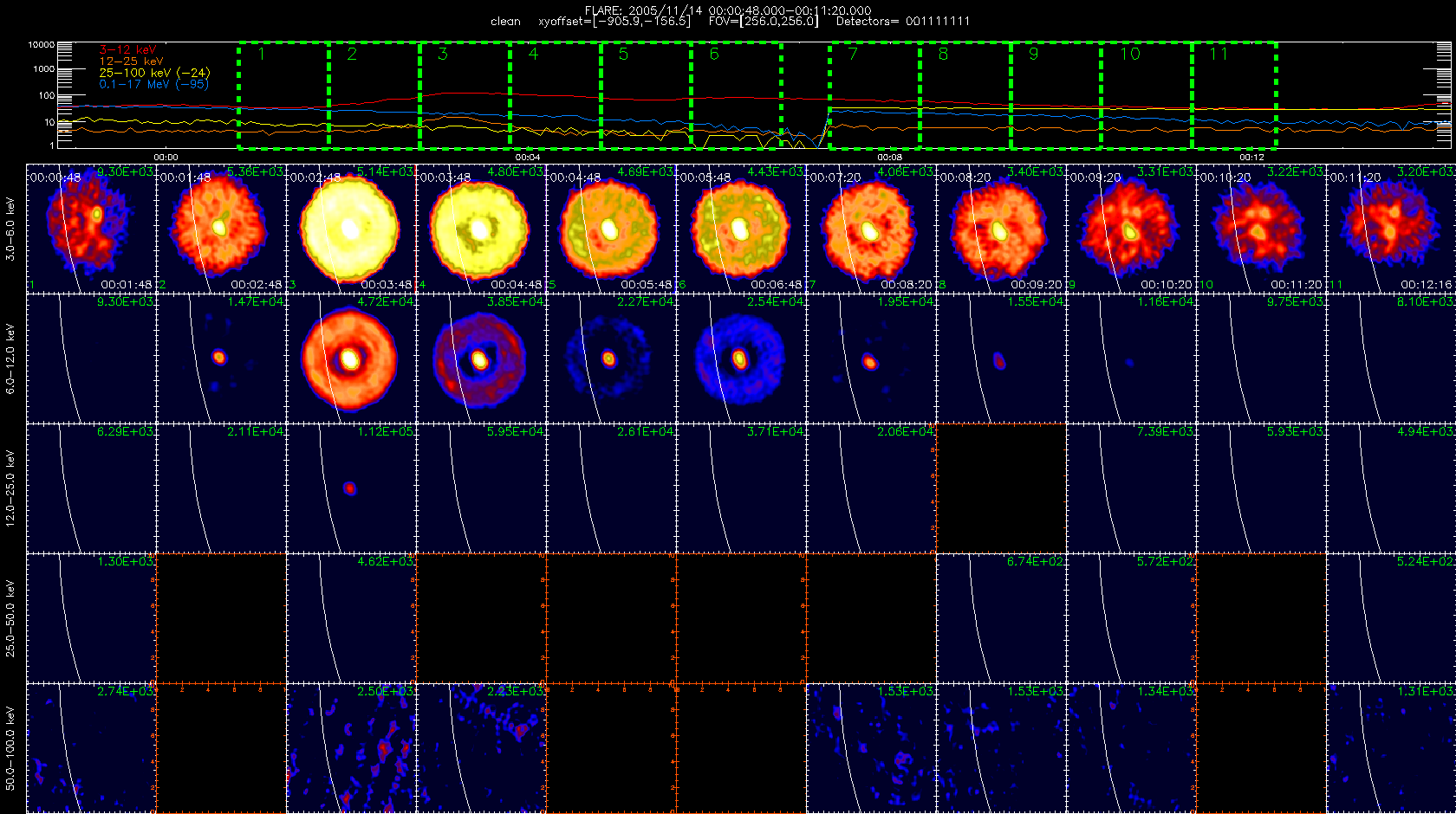This screenshot has width=1456, height=814.
Task: Select interval box 3 in the lightcurve
Action: tap(465, 94)
